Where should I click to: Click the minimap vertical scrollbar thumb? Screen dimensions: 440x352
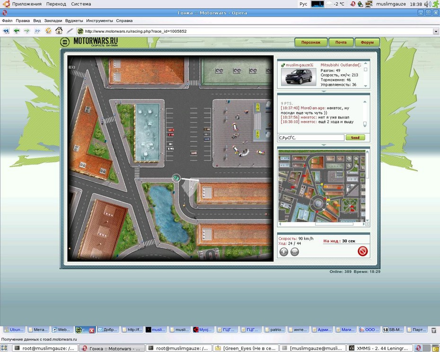click(x=367, y=166)
